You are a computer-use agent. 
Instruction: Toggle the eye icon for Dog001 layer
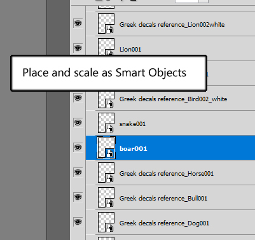tap(78, 222)
